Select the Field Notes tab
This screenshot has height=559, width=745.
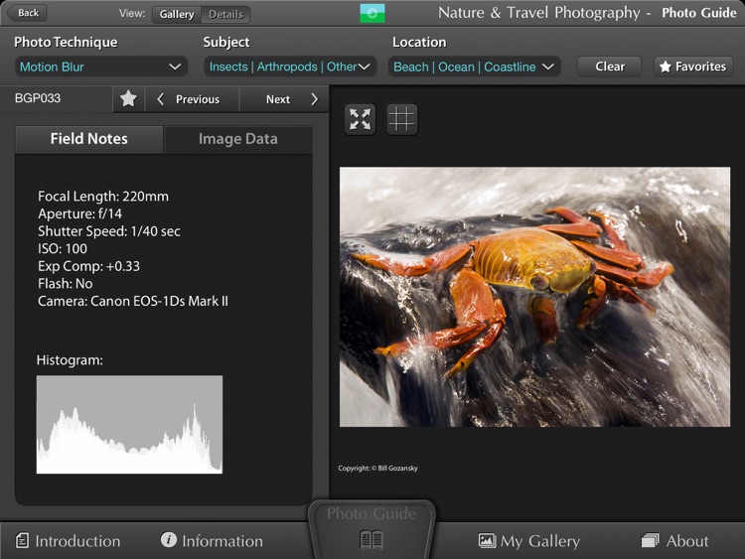point(89,139)
